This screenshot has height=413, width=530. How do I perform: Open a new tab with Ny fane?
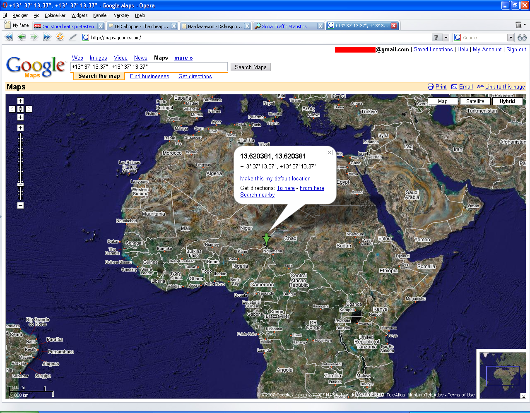[17, 25]
